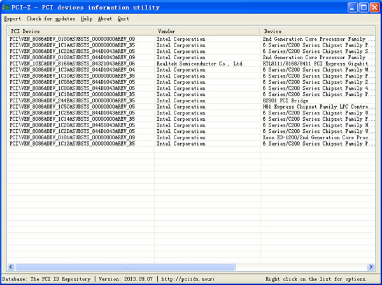The width and height of the screenshot is (382, 285).
Task: Minimize the PCI-Z window
Action: click(352, 8)
